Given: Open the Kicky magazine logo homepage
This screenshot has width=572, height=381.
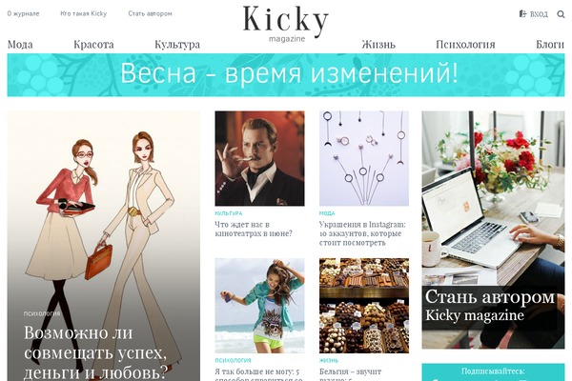Looking at the screenshot, I should click(286, 23).
